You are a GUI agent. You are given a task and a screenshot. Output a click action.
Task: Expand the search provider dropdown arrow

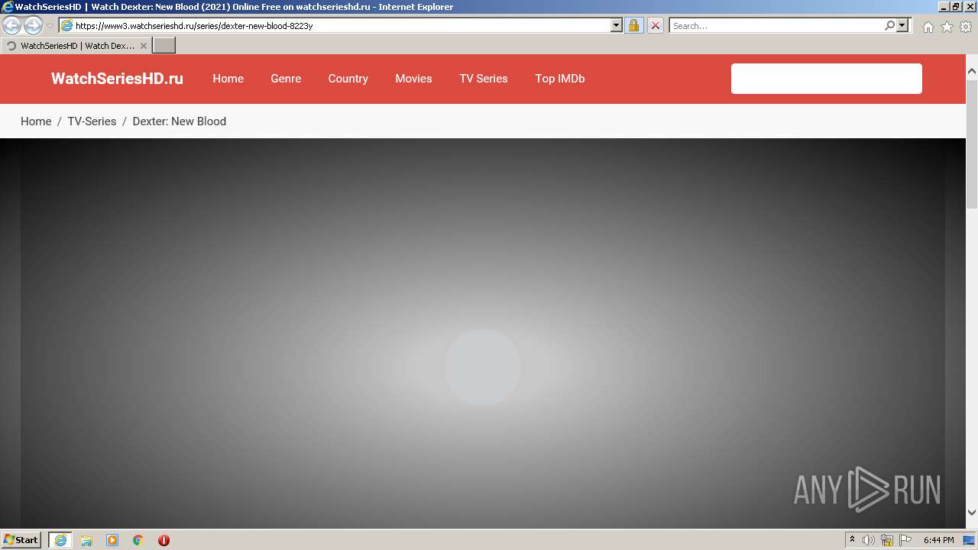click(x=902, y=25)
